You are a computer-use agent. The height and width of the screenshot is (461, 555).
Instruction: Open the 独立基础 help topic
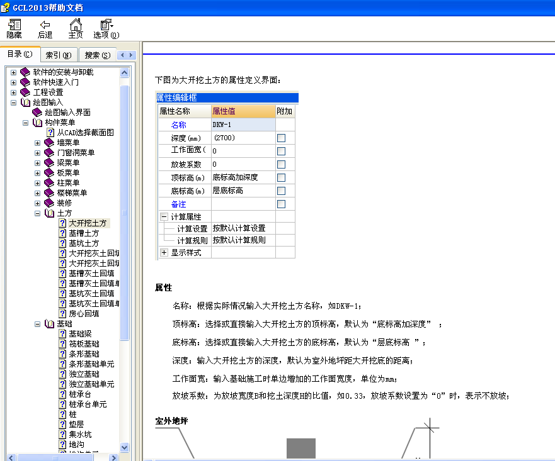click(x=84, y=374)
